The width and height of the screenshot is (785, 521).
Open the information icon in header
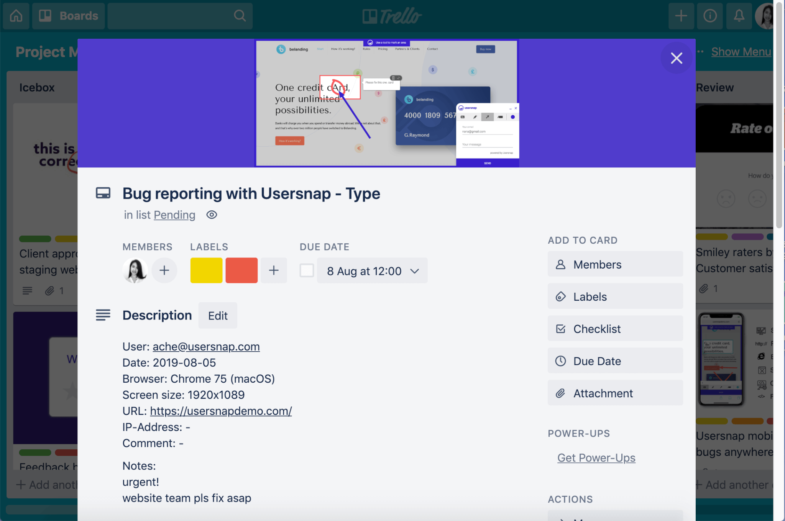click(x=710, y=16)
